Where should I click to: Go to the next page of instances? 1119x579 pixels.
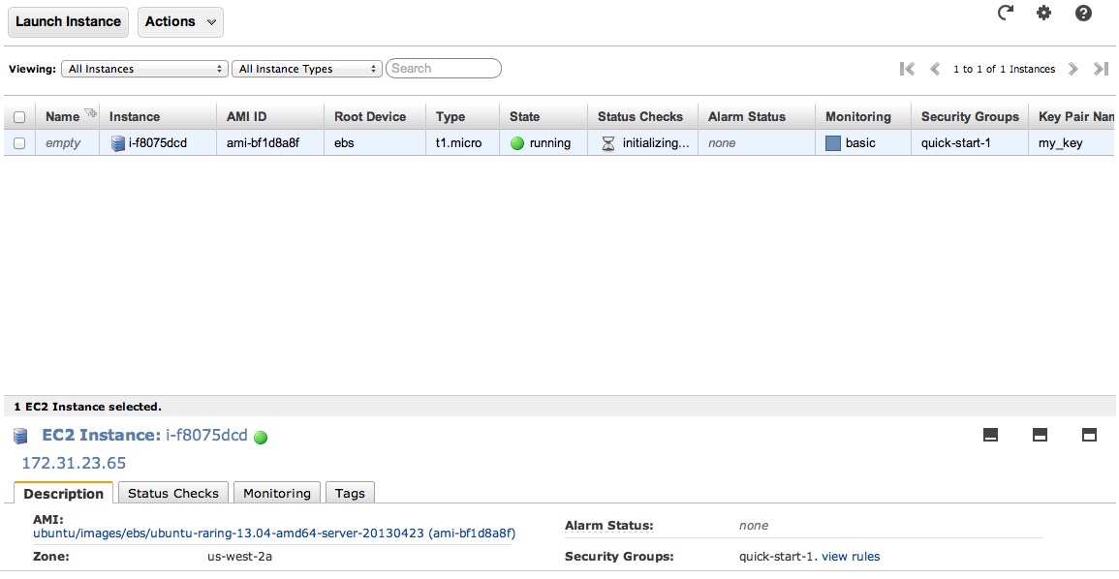tap(1073, 69)
